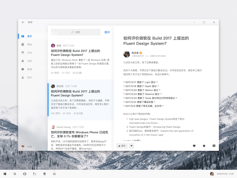This screenshot has width=237, height=178.
Task: Open the 我的 profile person icon
Action: click(23, 77)
